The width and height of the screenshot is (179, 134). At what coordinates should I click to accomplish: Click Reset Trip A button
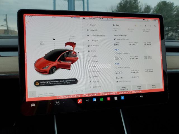(x=139, y=87)
